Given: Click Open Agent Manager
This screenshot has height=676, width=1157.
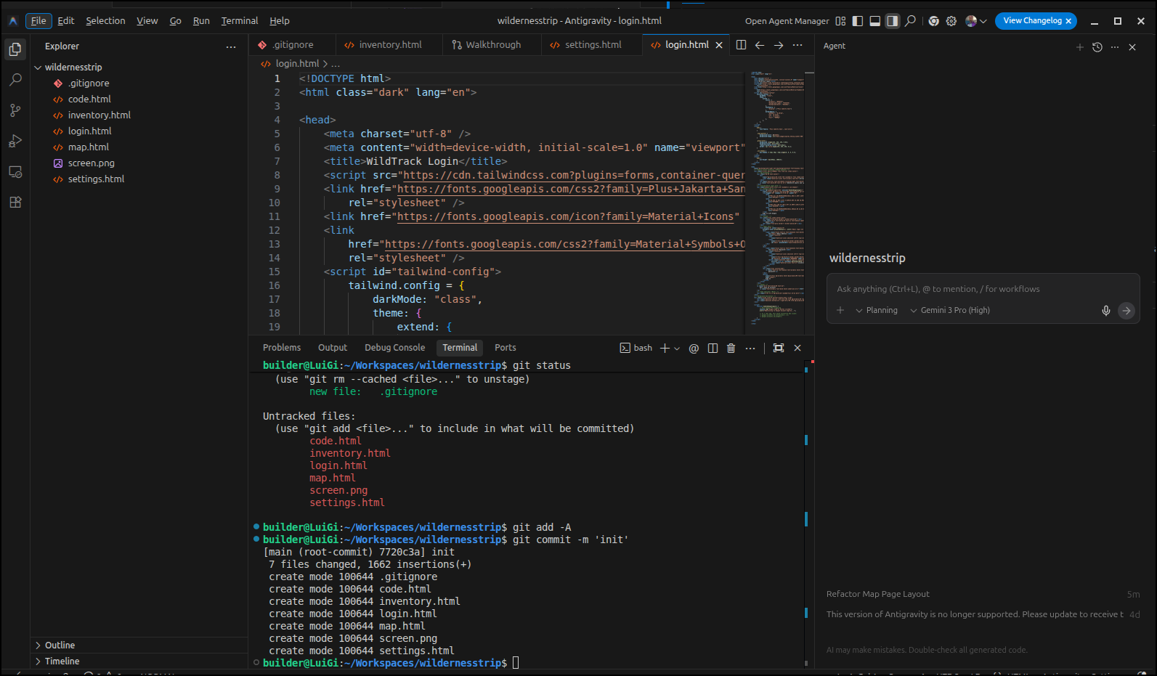Looking at the screenshot, I should click(x=787, y=21).
